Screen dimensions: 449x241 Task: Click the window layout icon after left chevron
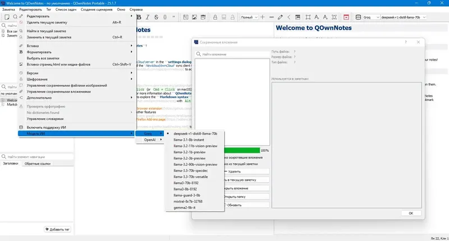(298, 17)
